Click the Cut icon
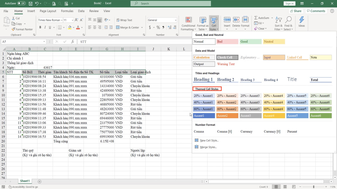 pos(16,18)
